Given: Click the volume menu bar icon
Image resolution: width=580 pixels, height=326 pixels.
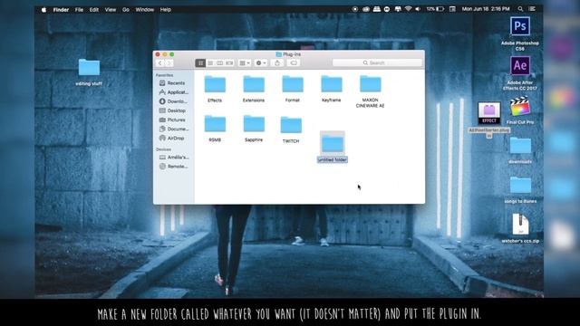Looking at the screenshot, I should click(x=418, y=9).
